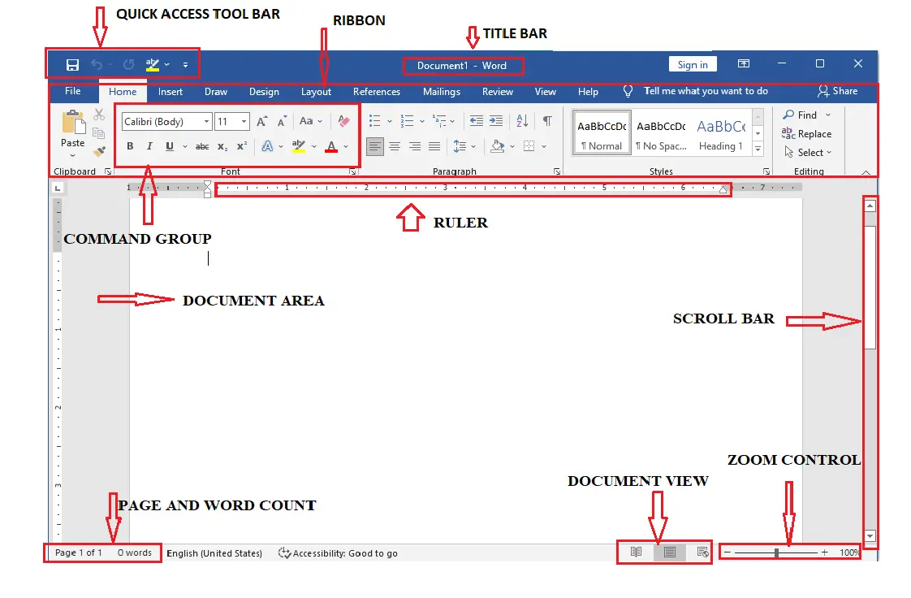Expand the Styles gallery
This screenshot has width=911, height=598.
pos(758,149)
